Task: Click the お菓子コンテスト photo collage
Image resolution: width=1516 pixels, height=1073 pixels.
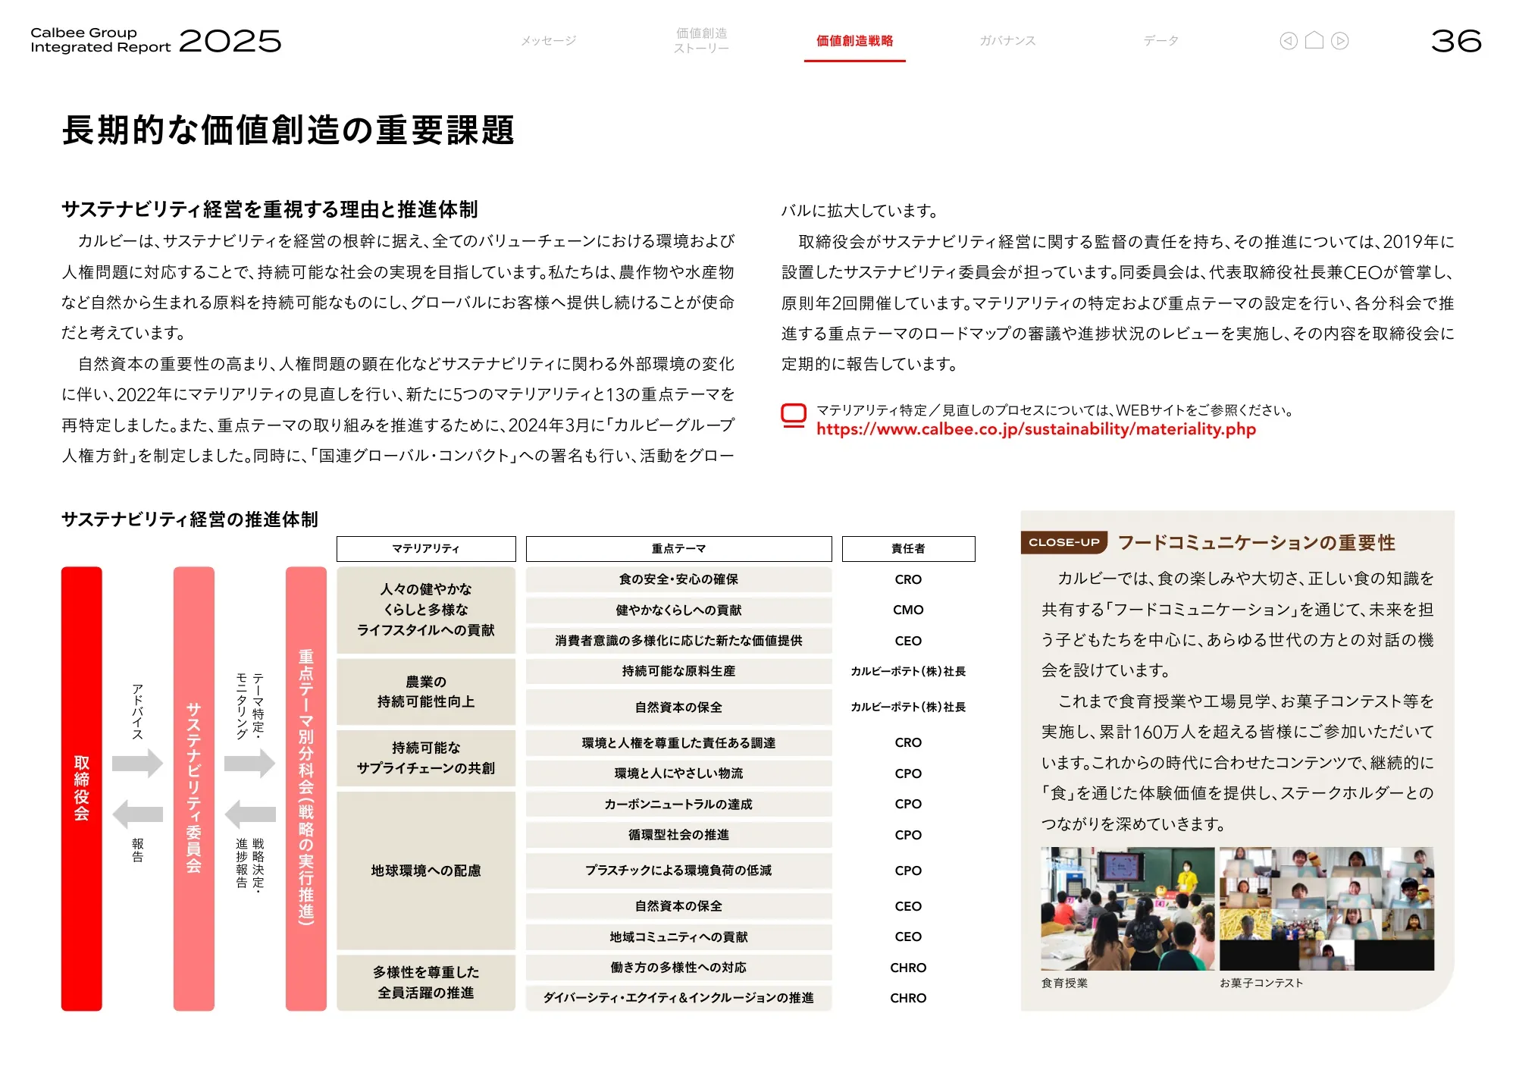Action: coord(1326,908)
